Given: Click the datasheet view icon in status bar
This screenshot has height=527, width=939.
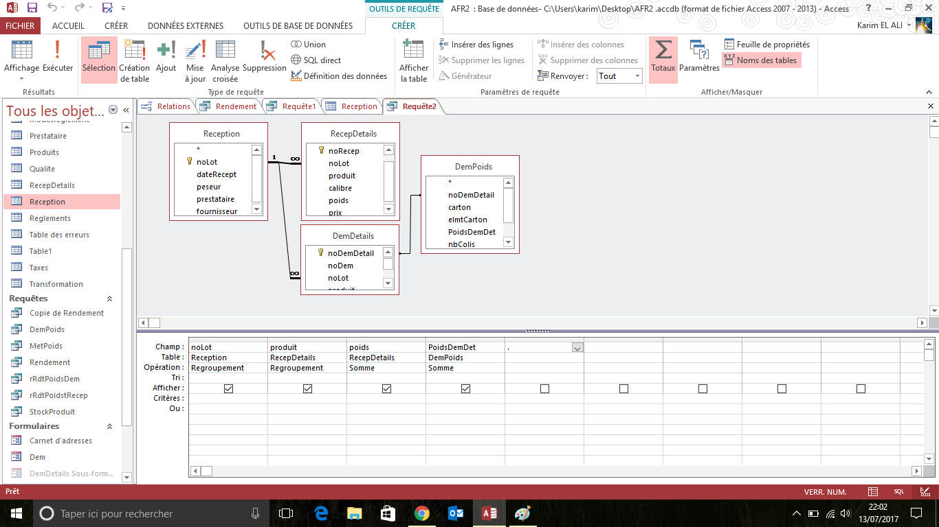Looking at the screenshot, I should click(873, 492).
